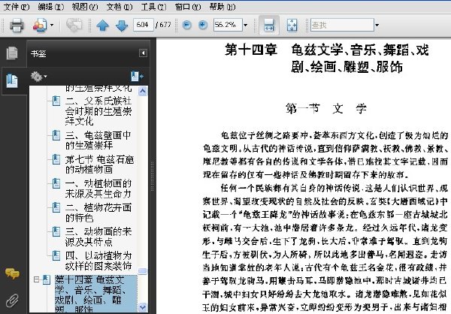Select the Bookmarks panel icon in sidebar
Viewport: 451px width, 314px height.
click(x=12, y=81)
